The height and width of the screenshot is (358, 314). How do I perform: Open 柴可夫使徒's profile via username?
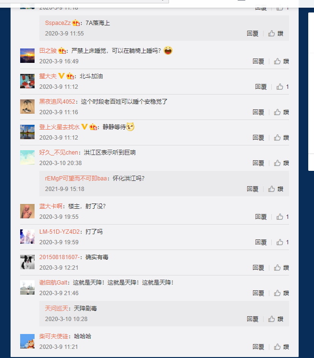54,336
